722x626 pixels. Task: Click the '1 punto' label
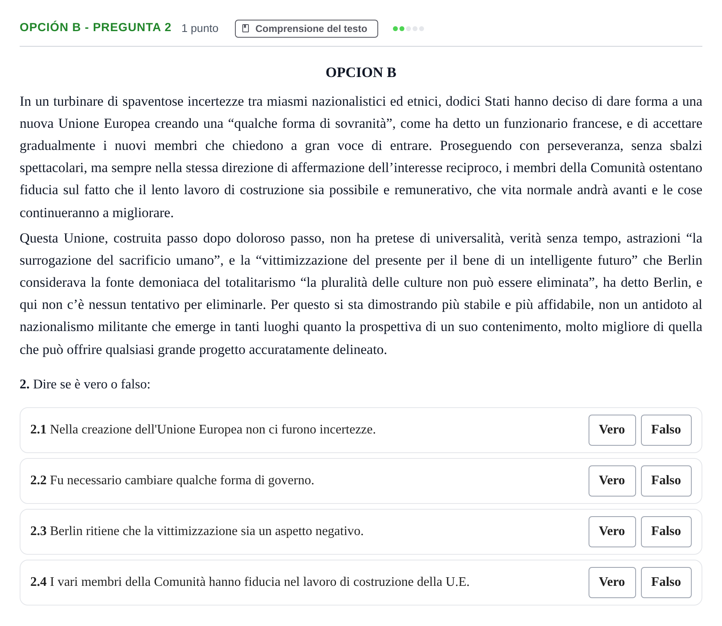click(x=200, y=28)
